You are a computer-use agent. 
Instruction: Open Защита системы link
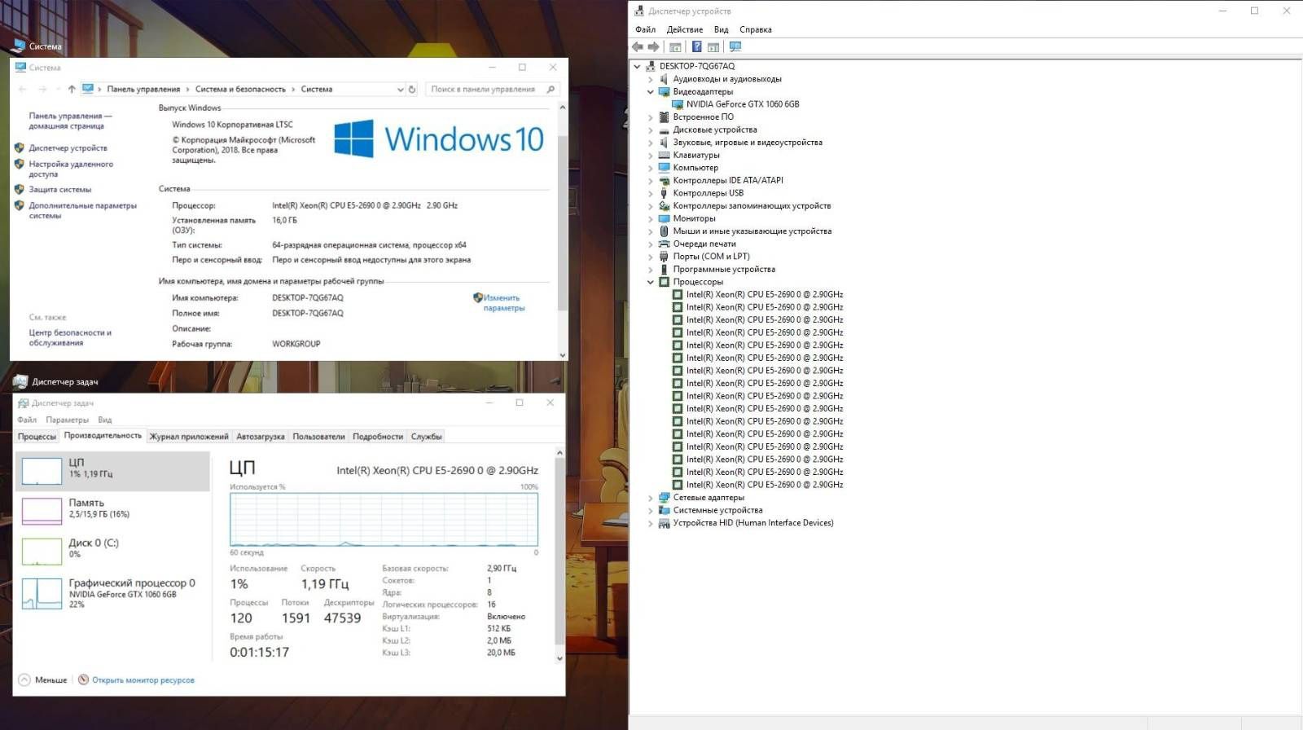click(60, 190)
